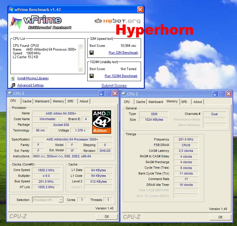Click the left CPU-Z title bar icon
This screenshot has width=237, height=226.
pyautogui.click(x=10, y=93)
